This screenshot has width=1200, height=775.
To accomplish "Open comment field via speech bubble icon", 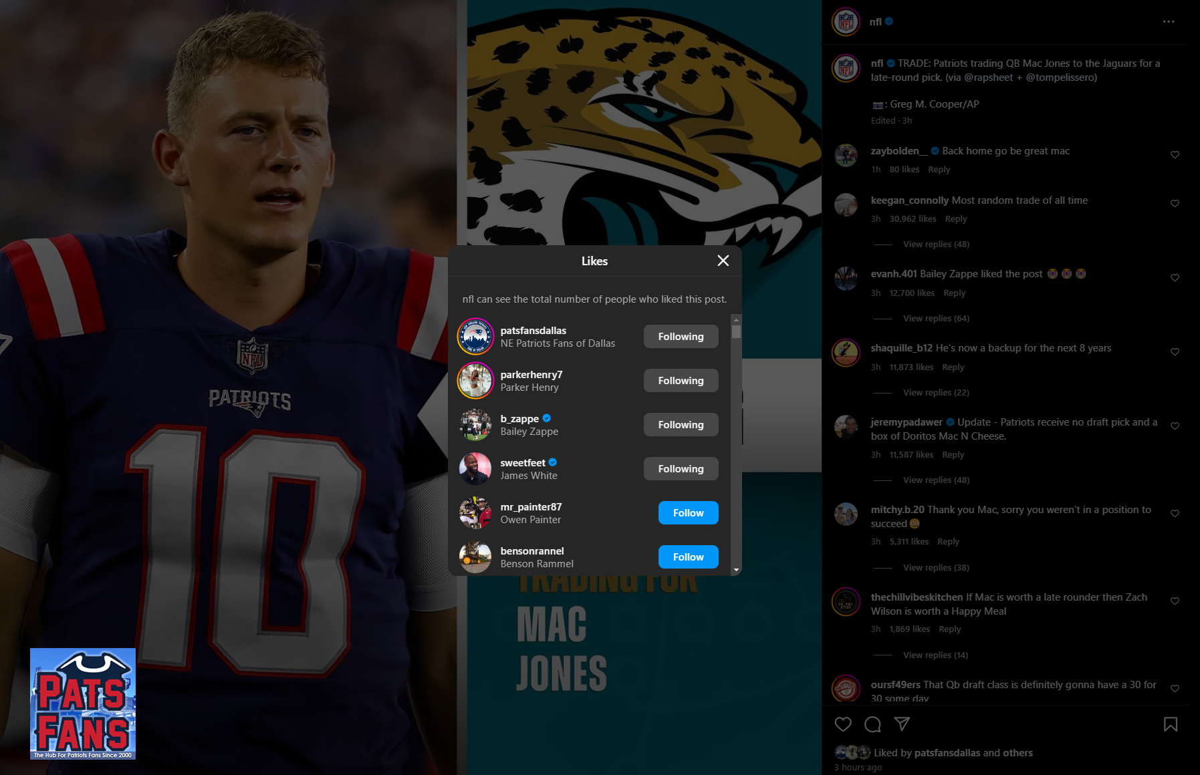I will coord(872,724).
